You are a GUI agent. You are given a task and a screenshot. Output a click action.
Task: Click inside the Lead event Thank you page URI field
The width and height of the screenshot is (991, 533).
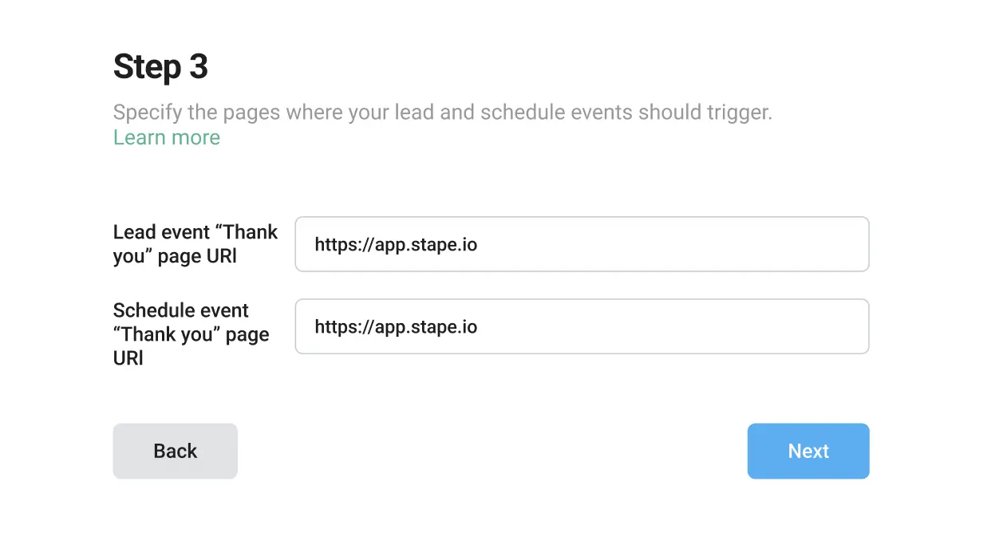[x=582, y=244]
